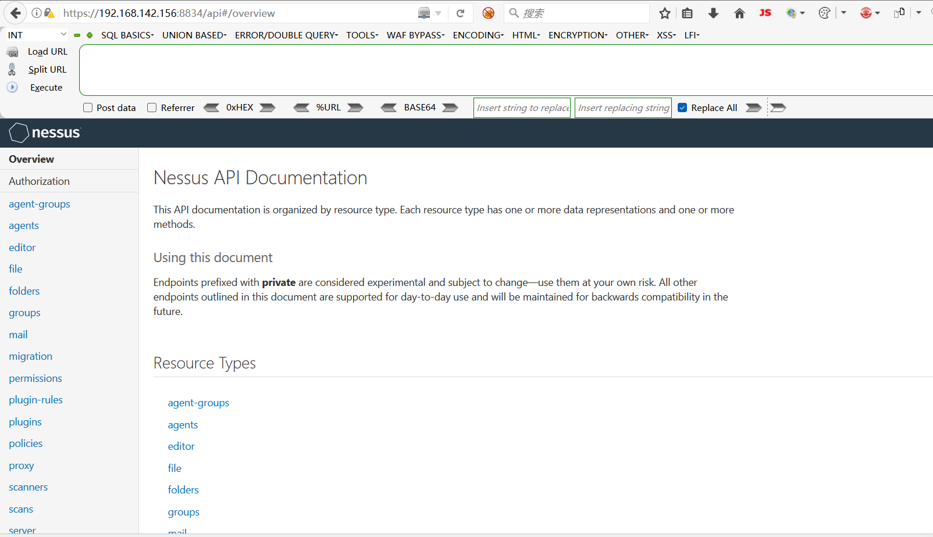Click the red globe proxy icon

pos(866,13)
